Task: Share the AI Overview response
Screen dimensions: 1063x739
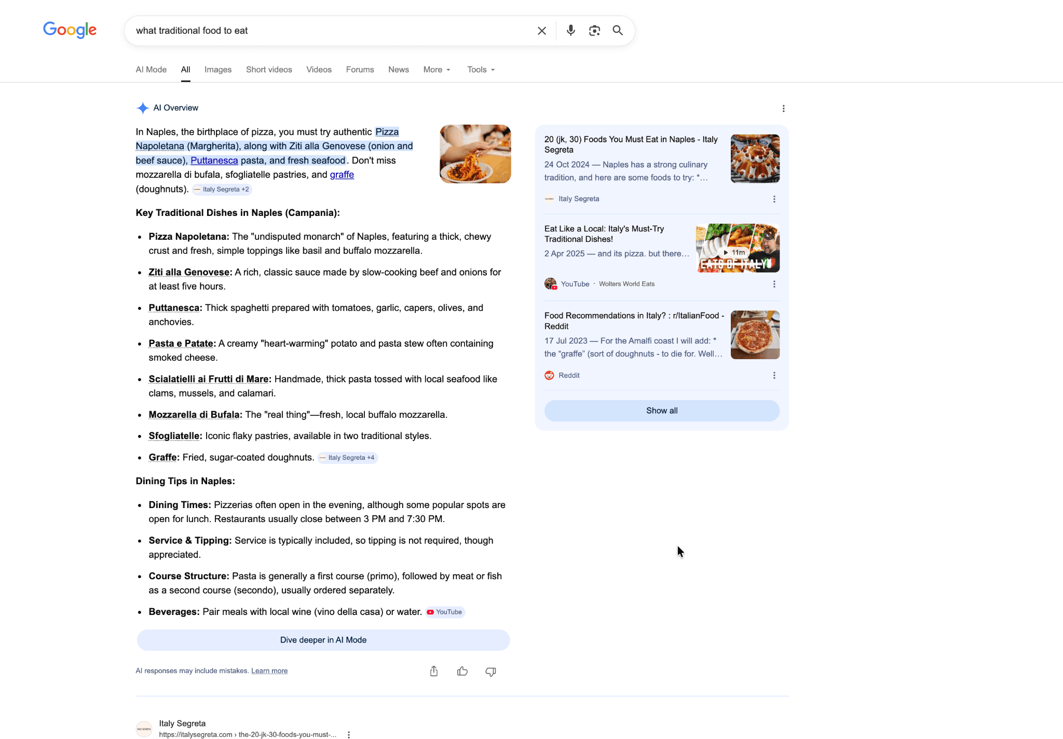Action: point(434,672)
